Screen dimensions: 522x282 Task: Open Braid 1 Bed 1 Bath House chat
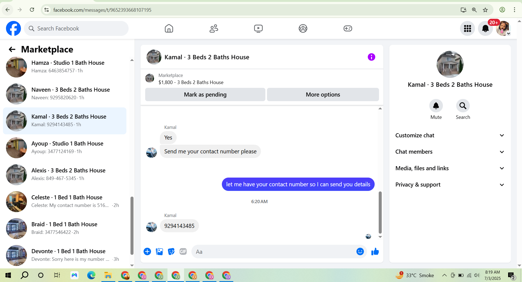[65, 228]
